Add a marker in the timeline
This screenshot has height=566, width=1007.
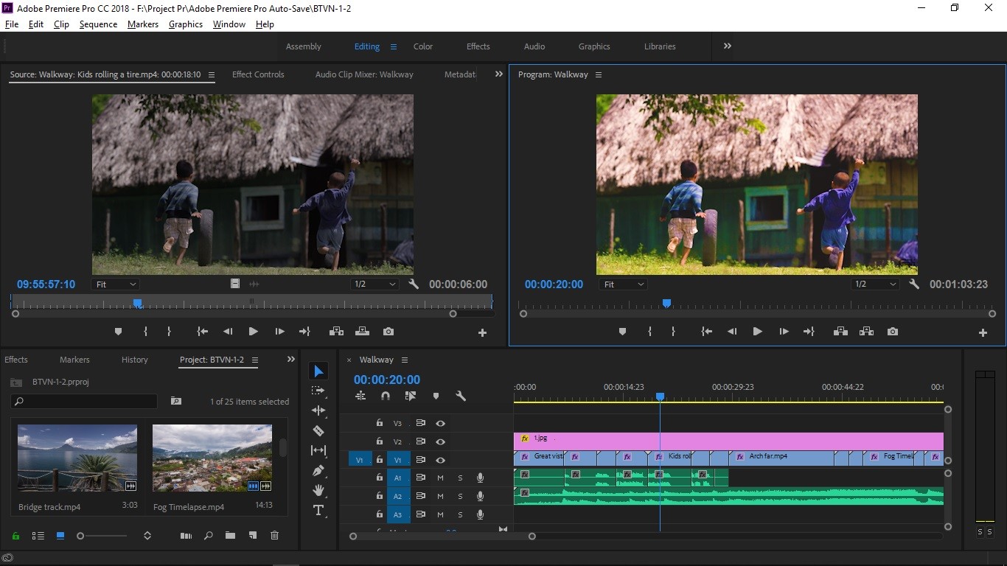(436, 396)
